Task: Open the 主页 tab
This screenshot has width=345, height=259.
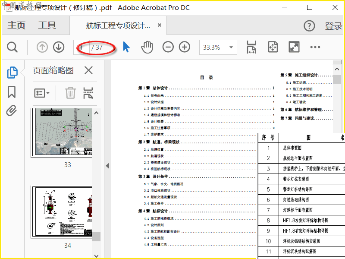Action: [16, 25]
